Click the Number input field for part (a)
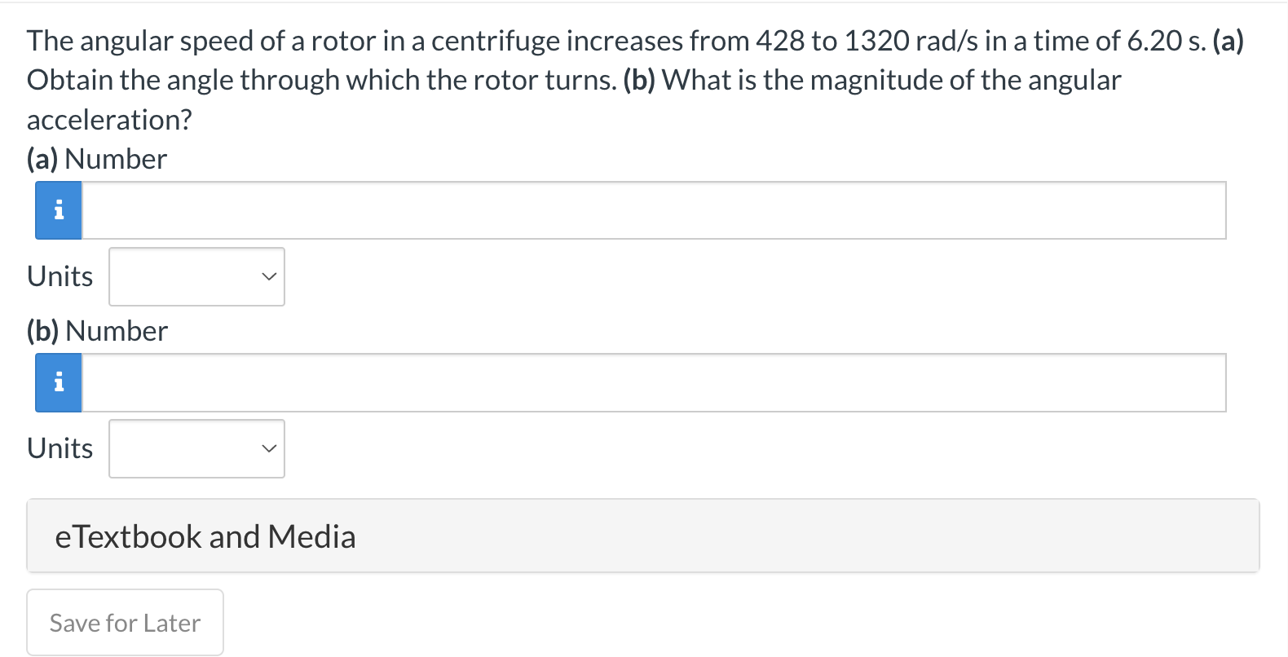This screenshot has height=657, width=1288. [652, 209]
